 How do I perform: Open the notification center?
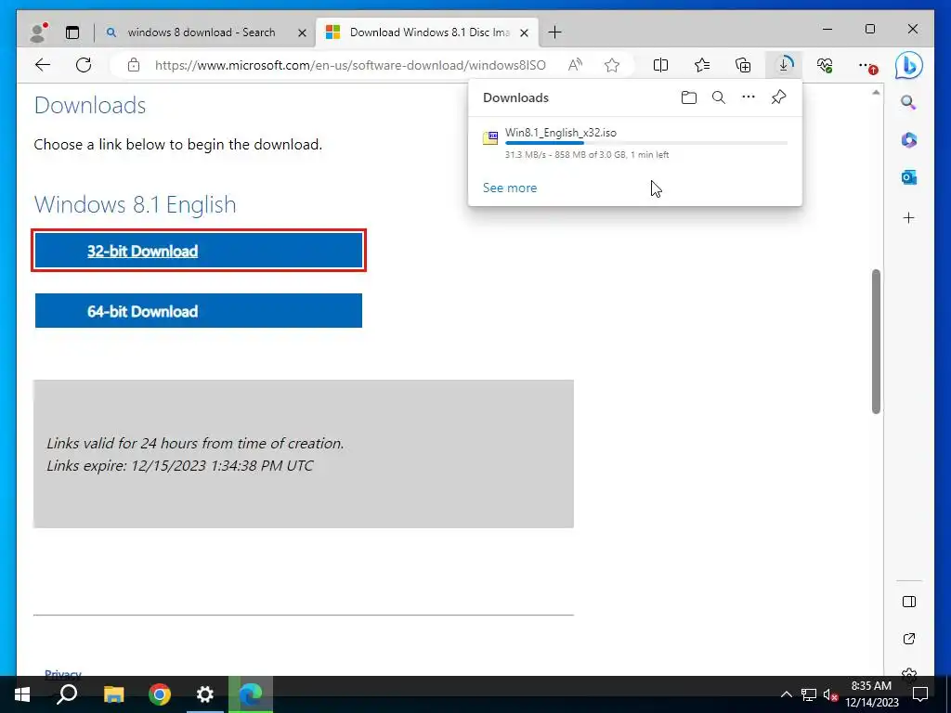pos(920,694)
